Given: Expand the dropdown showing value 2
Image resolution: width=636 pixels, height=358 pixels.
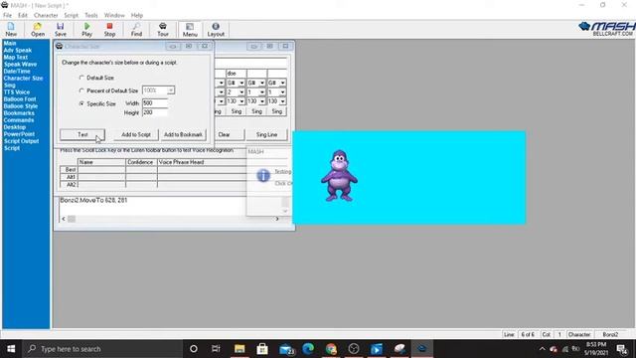Looking at the screenshot, I should 241,92.
